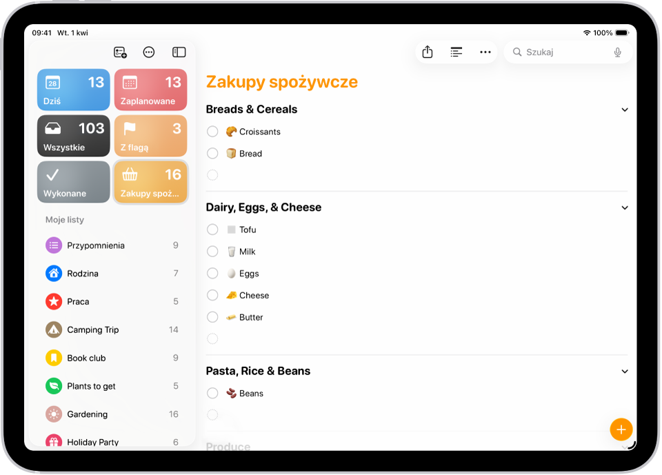Open the Add List icon in sidebar
Image resolution: width=662 pixels, height=475 pixels.
pyautogui.click(x=120, y=52)
